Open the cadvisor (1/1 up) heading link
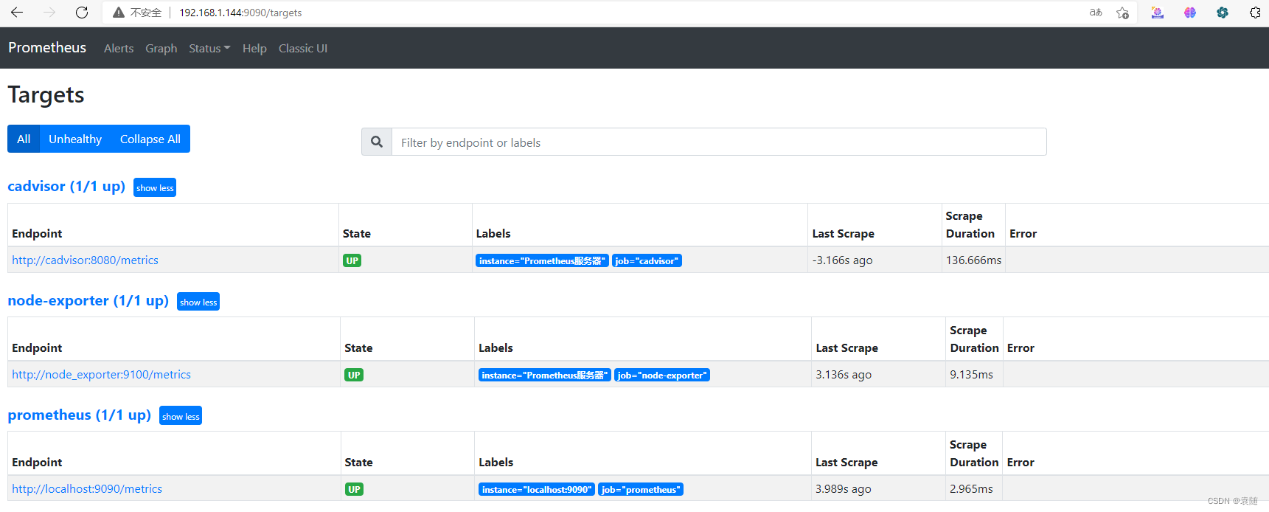 click(x=66, y=186)
